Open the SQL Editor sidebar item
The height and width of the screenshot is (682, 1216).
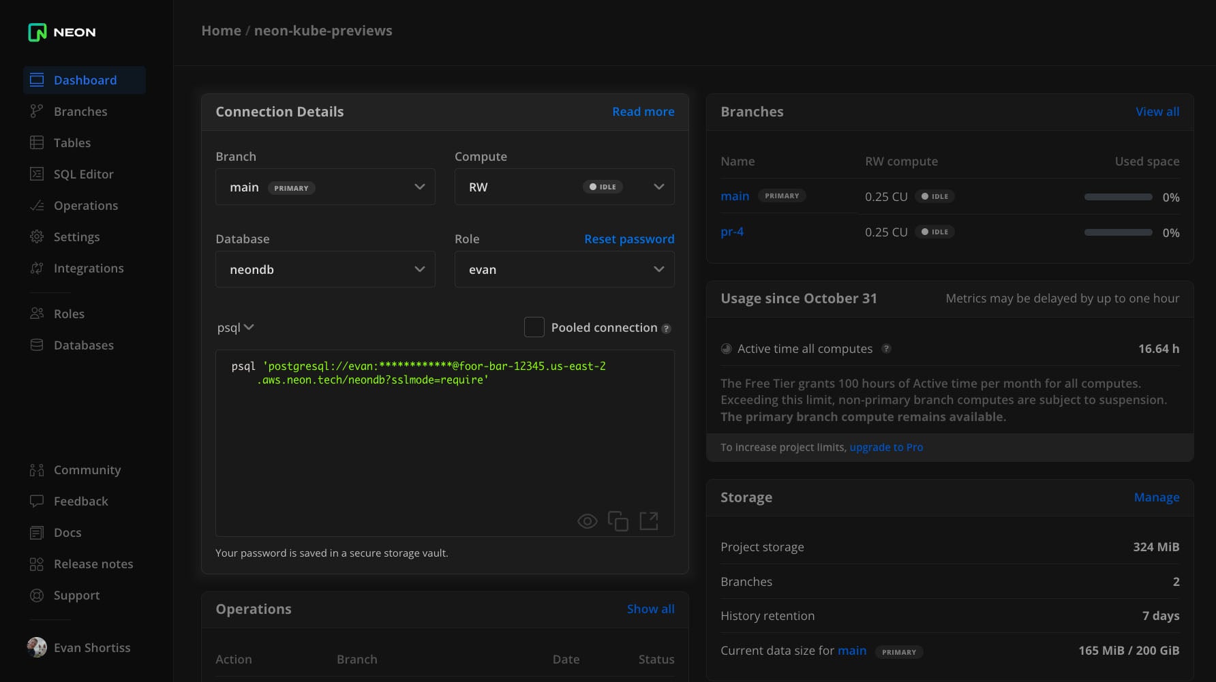pyautogui.click(x=83, y=174)
